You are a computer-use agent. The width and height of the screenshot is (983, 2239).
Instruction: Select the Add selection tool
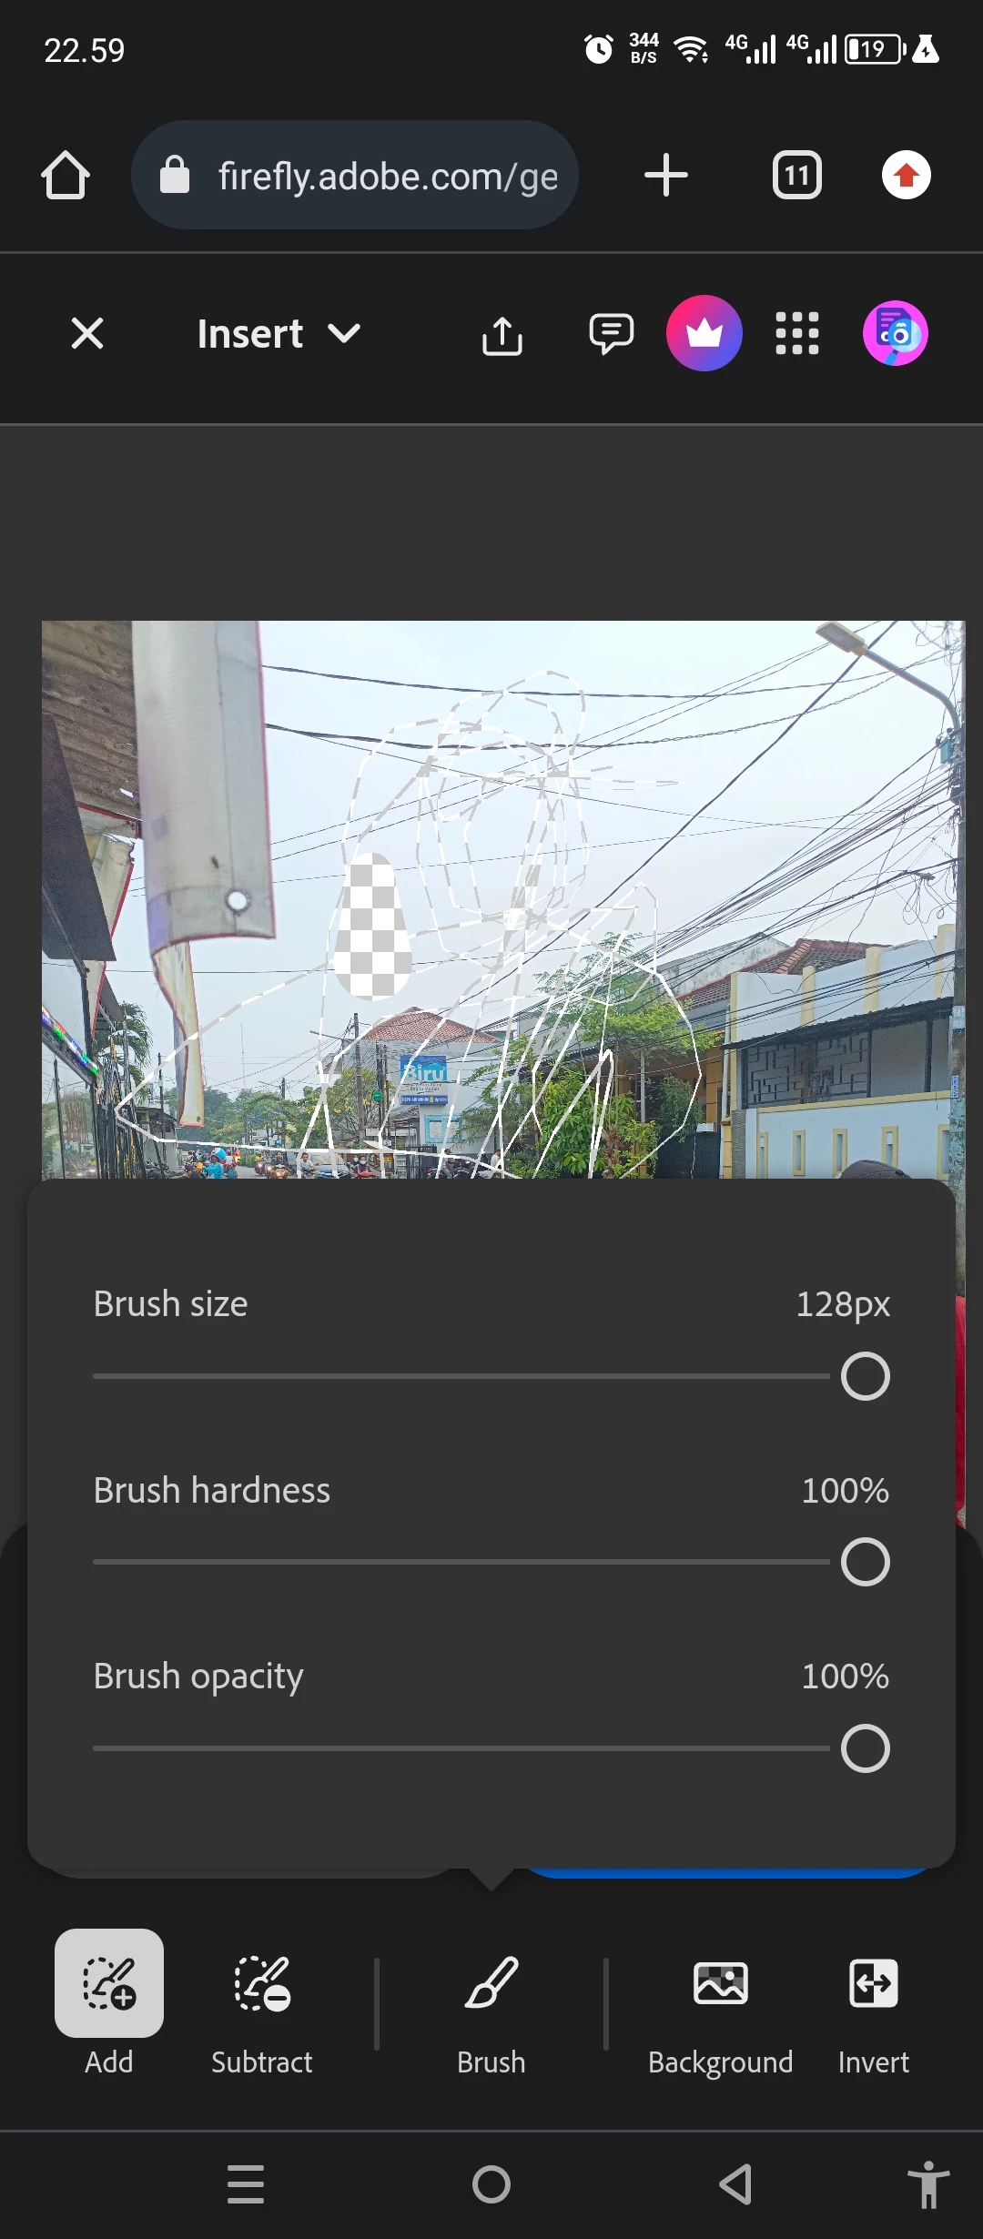click(x=109, y=1982)
